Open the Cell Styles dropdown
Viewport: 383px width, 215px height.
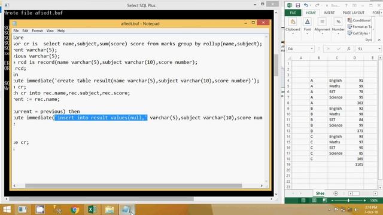(x=359, y=33)
